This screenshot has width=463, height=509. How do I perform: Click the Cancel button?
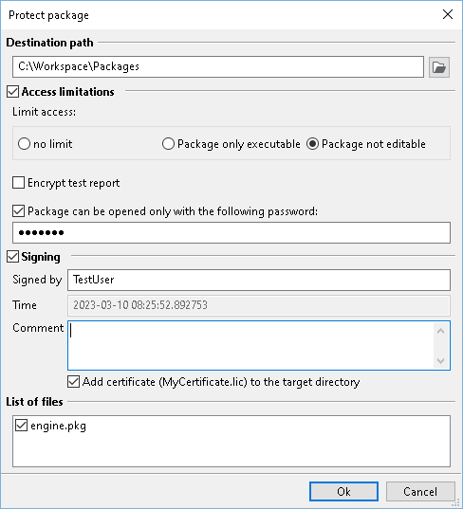tap(420, 492)
